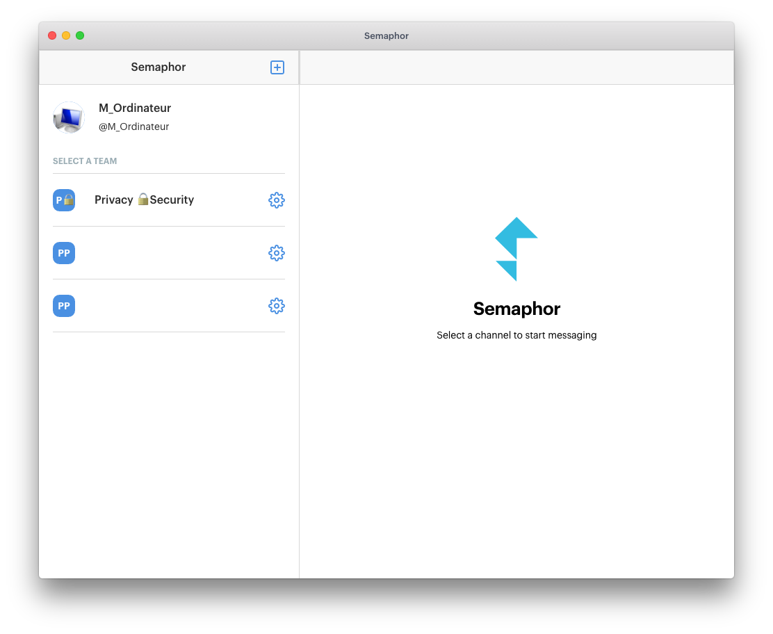
Task: Click the M_Ordinateur profile picture
Action: tap(69, 117)
